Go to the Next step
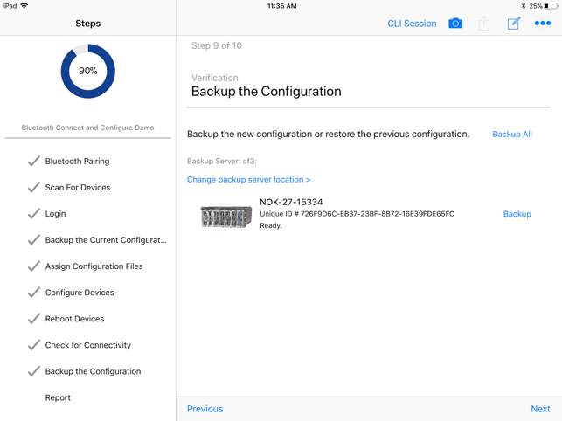562x421 pixels. point(540,409)
